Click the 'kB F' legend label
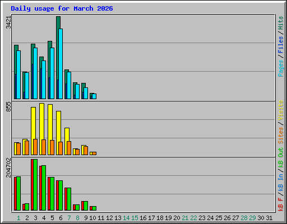 281,204
